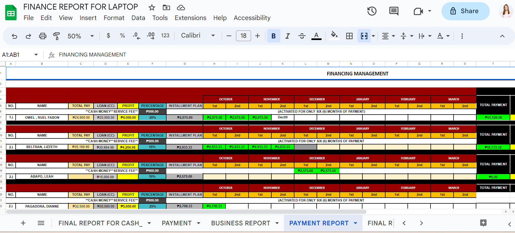Open the PAYMENT REPORT tab dropdown arrow
Viewport: 515px width, 233px height.
[x=356, y=223]
